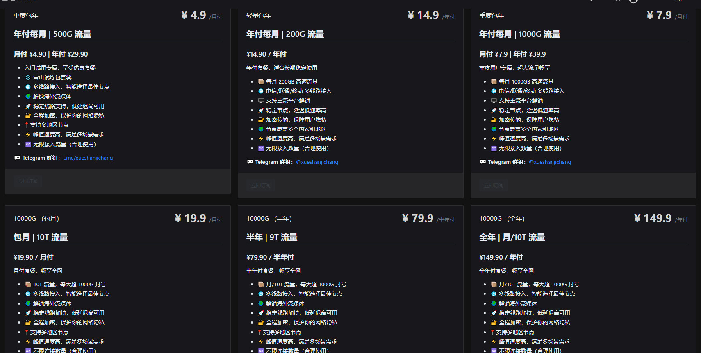Click the ¥ 19.9 /月付 price
Viewport: 701px width, 353px height.
(198, 219)
